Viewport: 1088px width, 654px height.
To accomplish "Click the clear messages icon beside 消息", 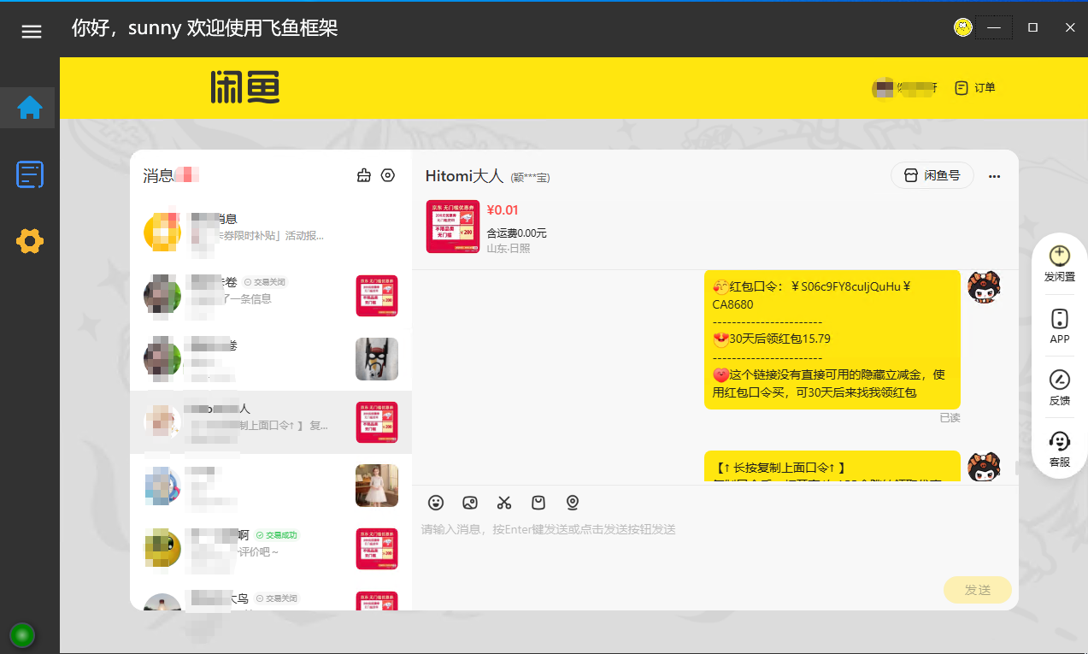I will pyautogui.click(x=364, y=175).
